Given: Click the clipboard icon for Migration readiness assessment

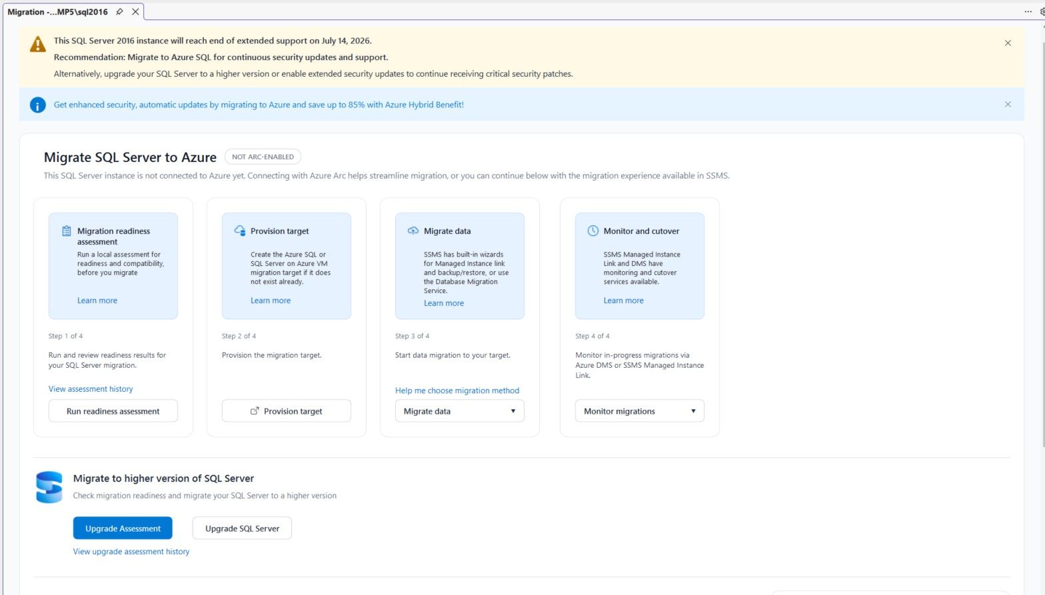Looking at the screenshot, I should tap(67, 231).
